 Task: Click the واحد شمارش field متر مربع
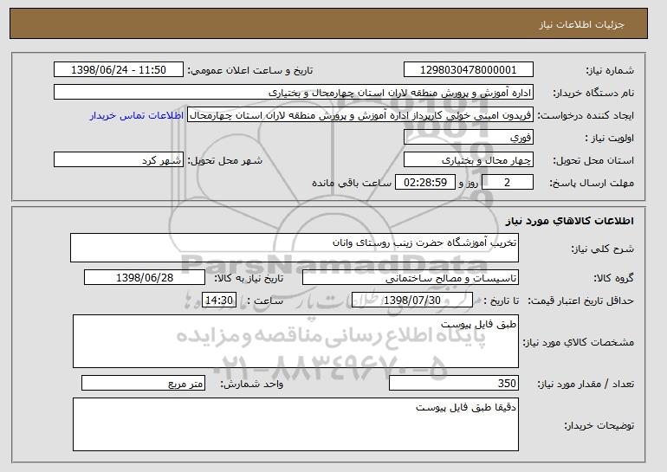[143, 383]
